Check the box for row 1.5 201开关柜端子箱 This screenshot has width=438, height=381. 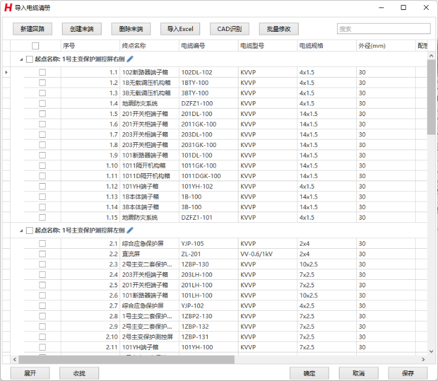[x=42, y=114]
